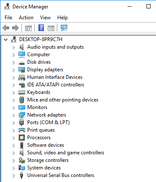Click the Monitors category icon
The width and height of the screenshot is (156, 182).
22,107
